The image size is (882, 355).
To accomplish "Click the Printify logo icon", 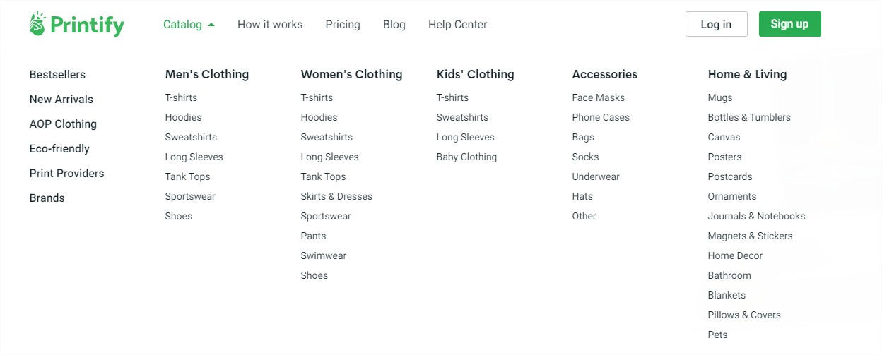I will (37, 24).
